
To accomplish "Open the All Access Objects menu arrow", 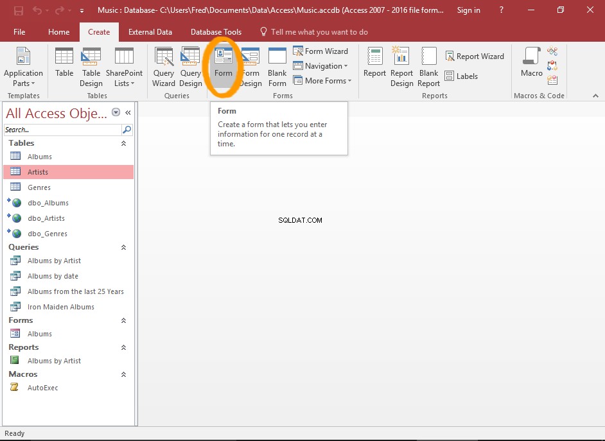I will [x=116, y=112].
